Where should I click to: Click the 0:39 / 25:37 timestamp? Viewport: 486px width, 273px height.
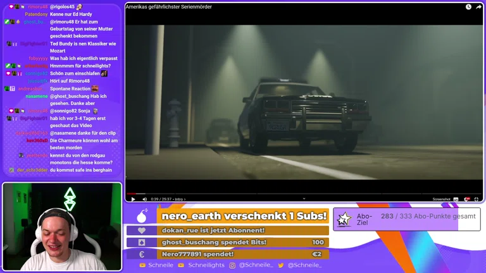[161, 199]
